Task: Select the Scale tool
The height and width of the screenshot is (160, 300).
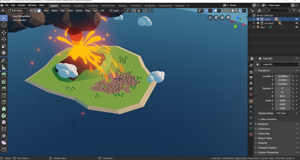Action: pos(4,46)
